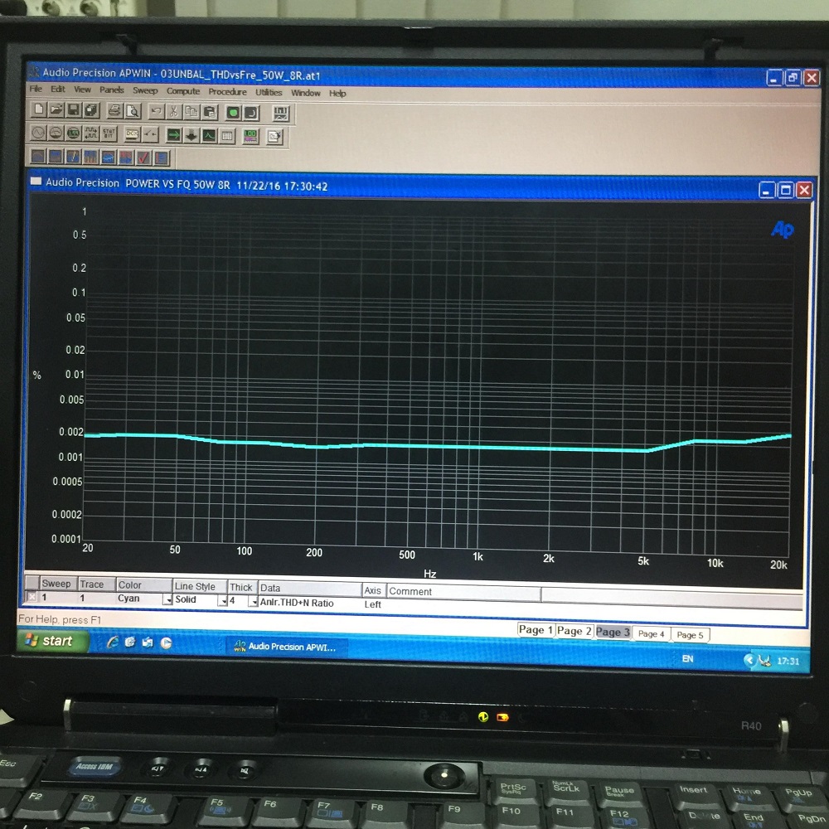Click the Print toolbar icon
This screenshot has width=829, height=829.
114,110
